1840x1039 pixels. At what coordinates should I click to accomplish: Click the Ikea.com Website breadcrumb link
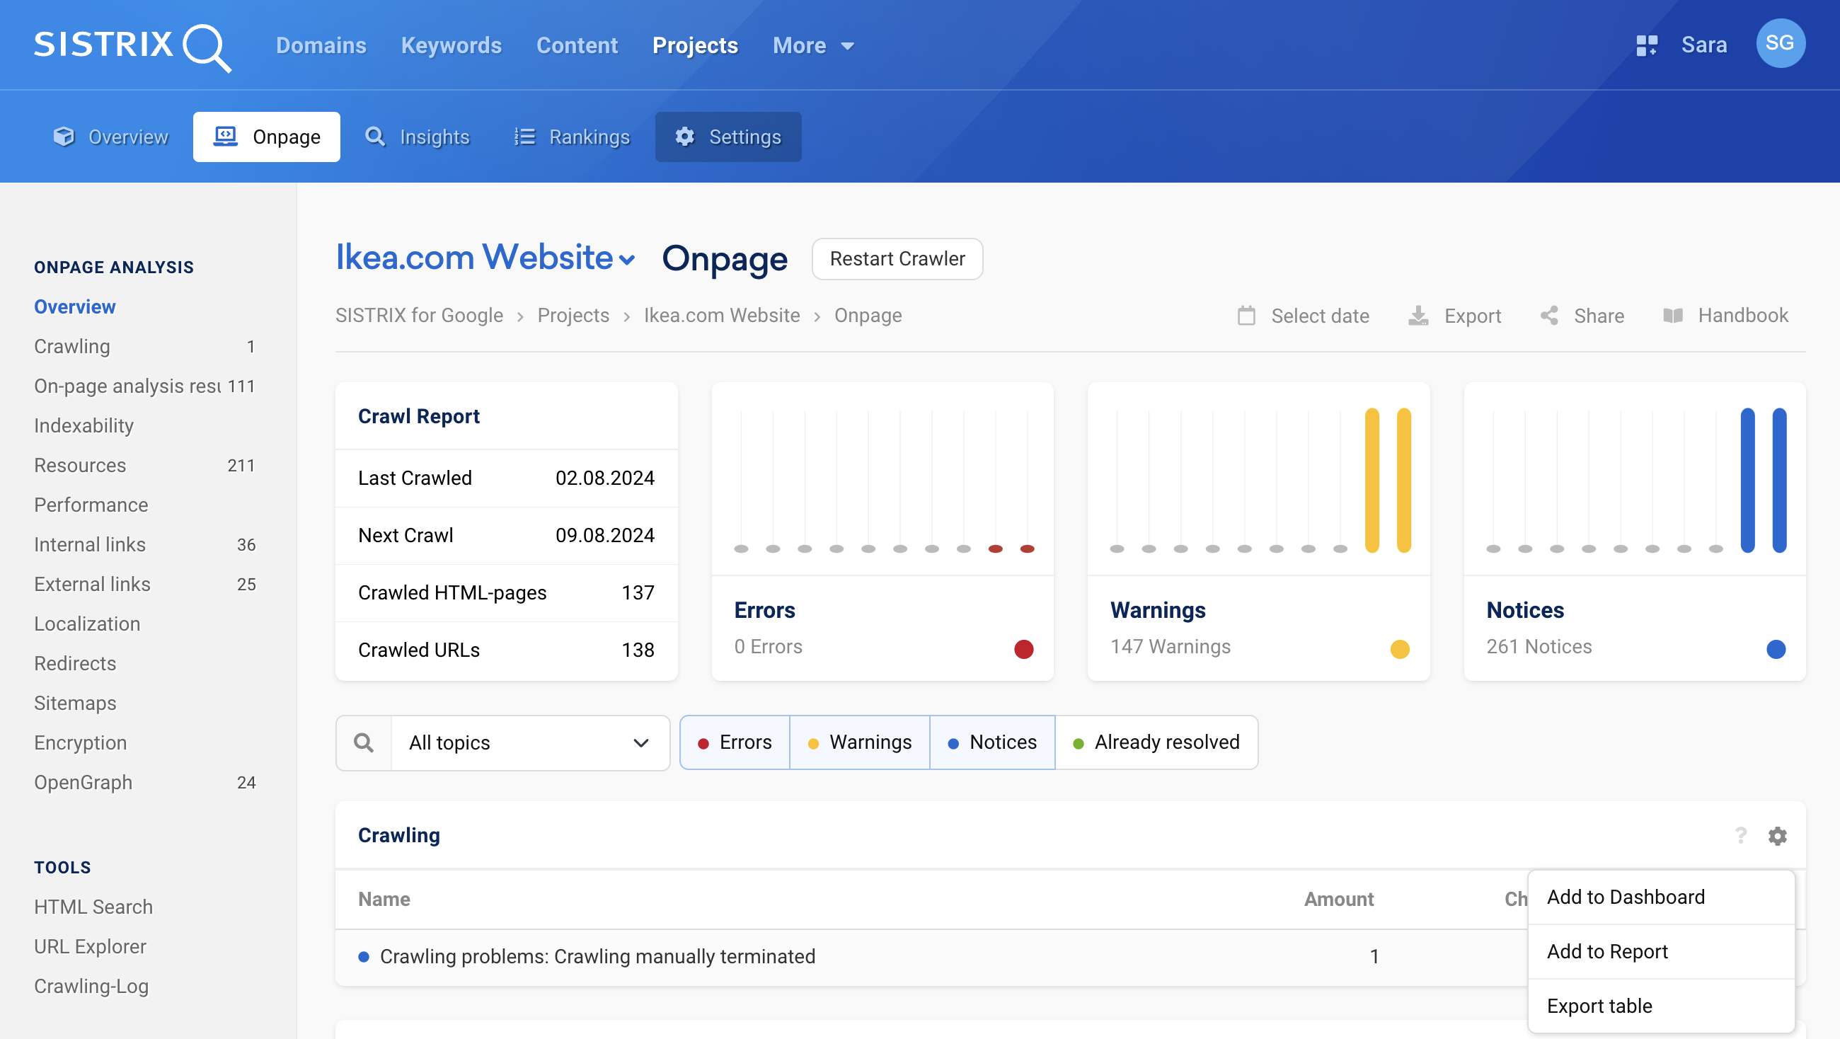[721, 315]
